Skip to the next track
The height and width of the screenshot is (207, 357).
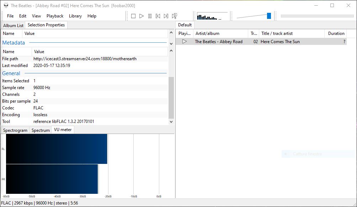166,16
